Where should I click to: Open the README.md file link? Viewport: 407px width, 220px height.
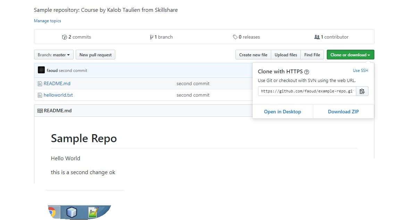[x=57, y=84]
